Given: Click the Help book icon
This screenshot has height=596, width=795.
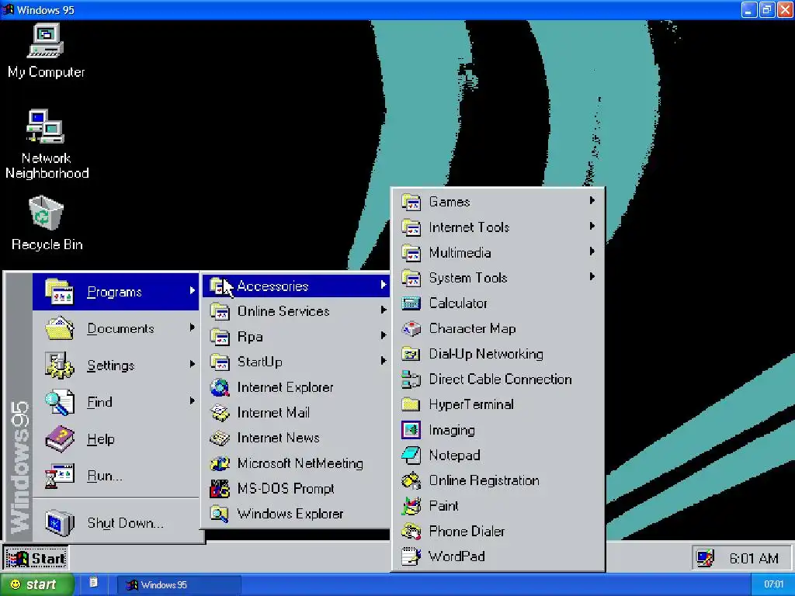Looking at the screenshot, I should [59, 439].
